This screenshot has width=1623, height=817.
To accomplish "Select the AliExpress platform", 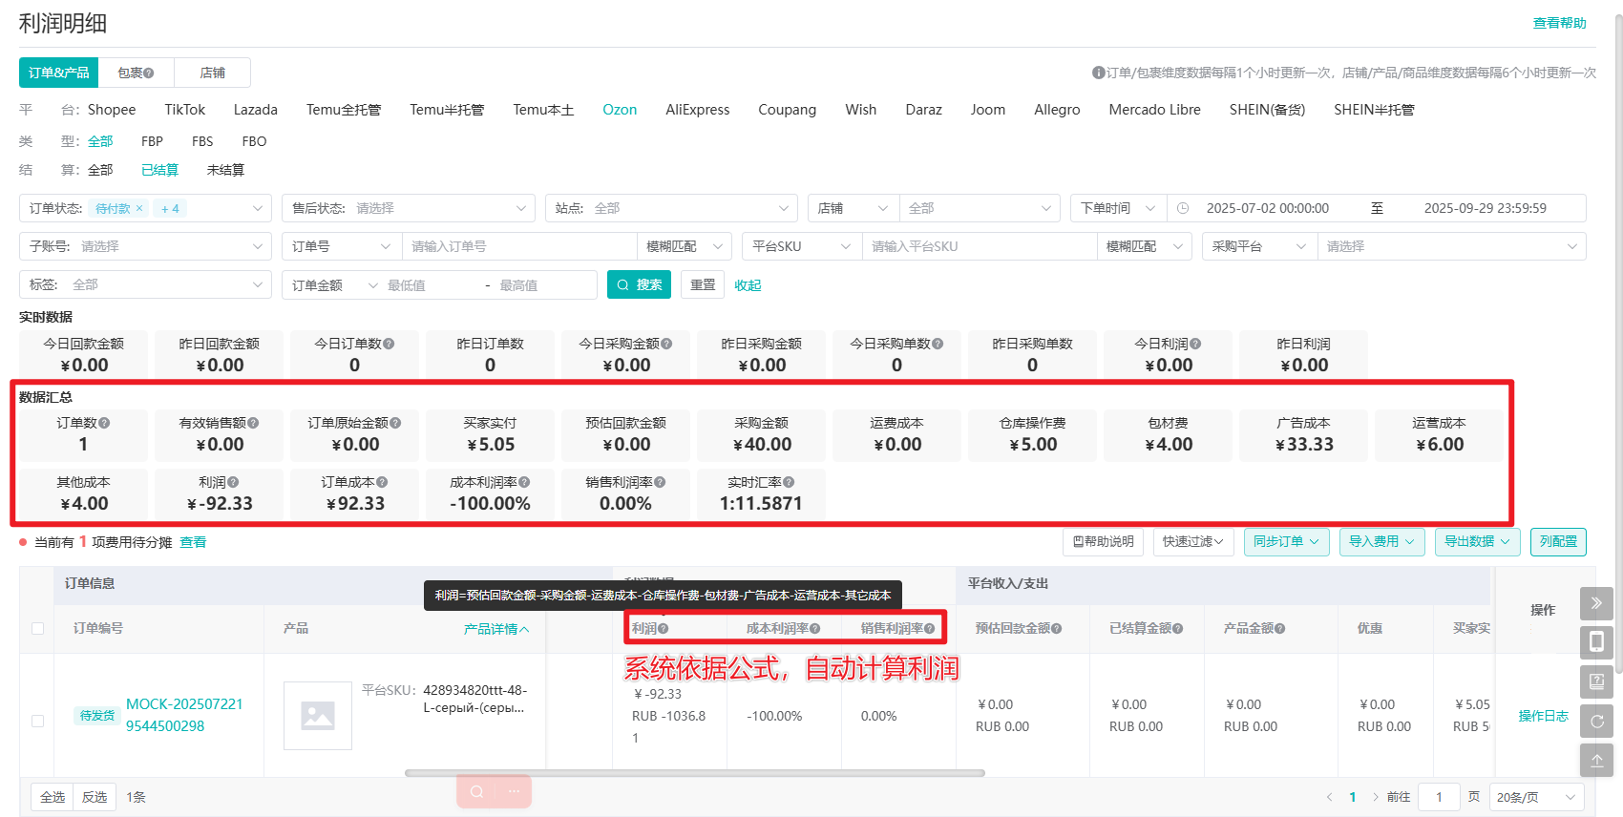I will point(698,110).
